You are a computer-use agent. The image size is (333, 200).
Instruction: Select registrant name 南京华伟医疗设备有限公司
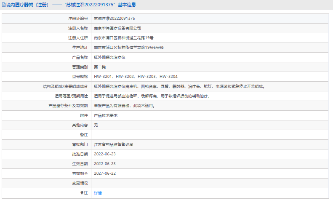click(117, 28)
